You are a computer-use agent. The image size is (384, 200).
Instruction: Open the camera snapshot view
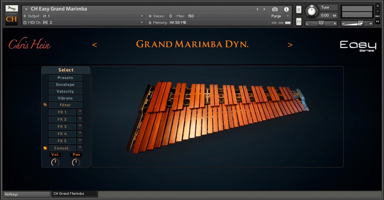point(275,9)
